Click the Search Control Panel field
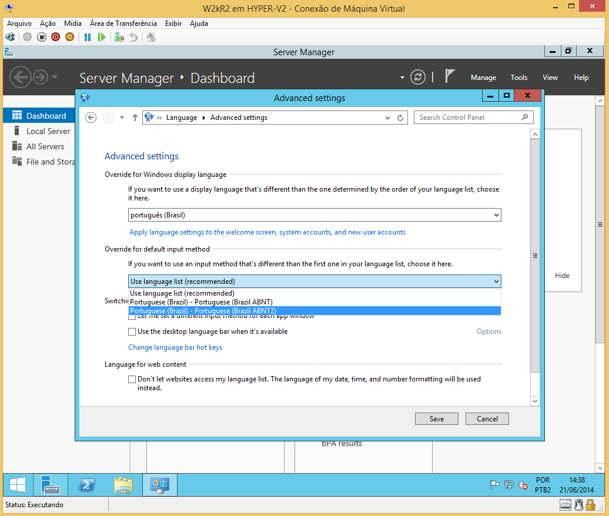This screenshot has height=516, width=609. (x=467, y=118)
